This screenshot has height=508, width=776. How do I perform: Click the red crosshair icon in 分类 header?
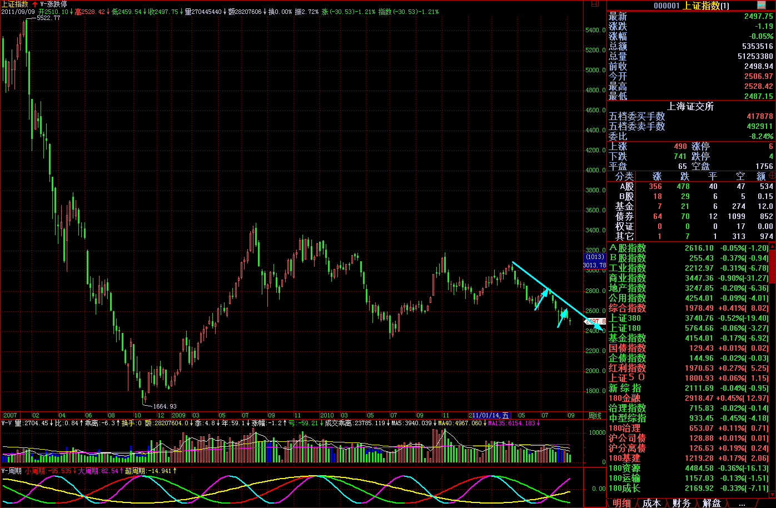coord(772,176)
